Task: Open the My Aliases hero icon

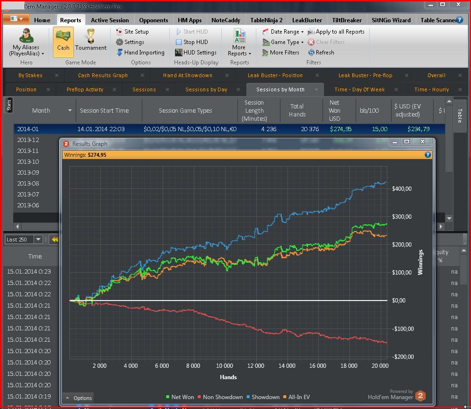Action: [x=26, y=36]
